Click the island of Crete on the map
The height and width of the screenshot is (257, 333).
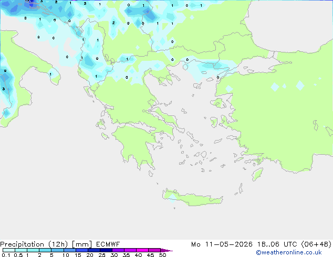tap(193, 198)
